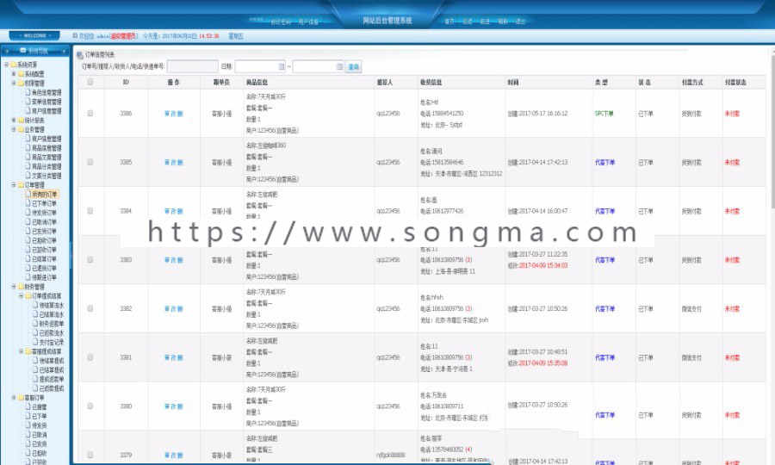Click the order-number search input field

[193, 66]
